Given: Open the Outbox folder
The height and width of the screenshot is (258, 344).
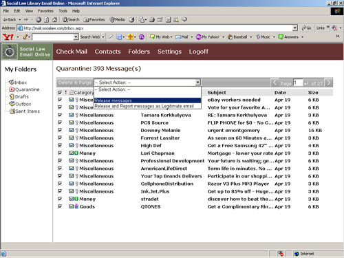Looking at the screenshot, I should pyautogui.click(x=20, y=104).
